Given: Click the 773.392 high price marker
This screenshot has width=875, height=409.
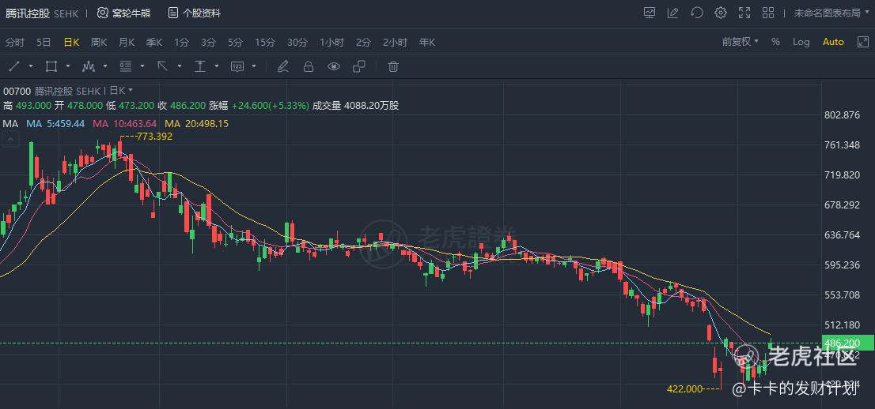Looking at the screenshot, I should [154, 137].
